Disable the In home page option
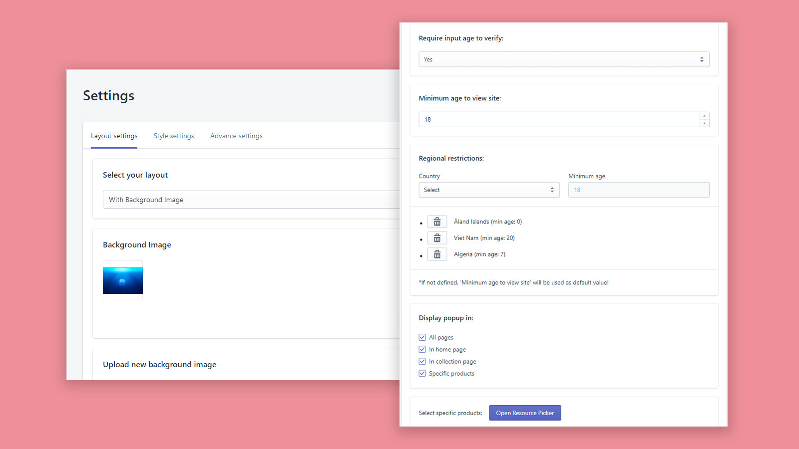This screenshot has width=799, height=449. [x=422, y=349]
